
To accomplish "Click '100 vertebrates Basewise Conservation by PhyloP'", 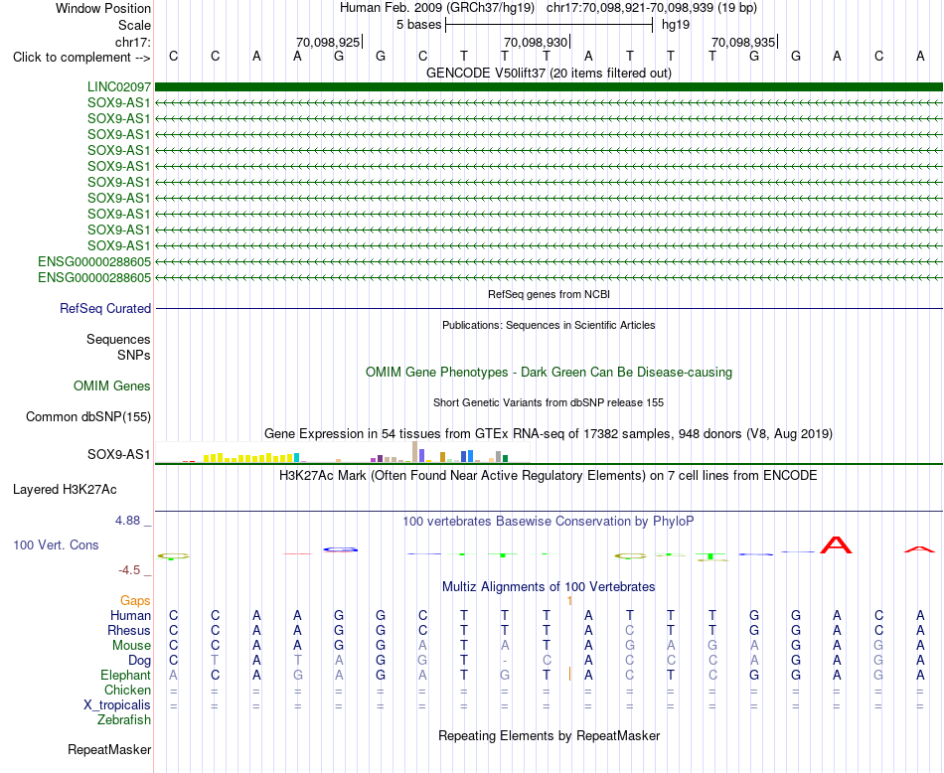I will [549, 522].
